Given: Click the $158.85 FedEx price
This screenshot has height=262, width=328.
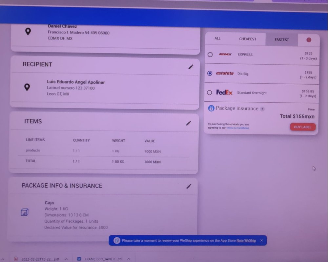Looking at the screenshot, I should [308, 91].
